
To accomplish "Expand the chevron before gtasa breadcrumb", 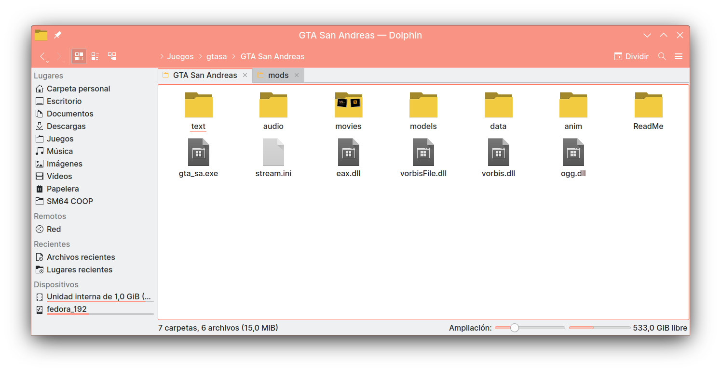I will coord(200,56).
